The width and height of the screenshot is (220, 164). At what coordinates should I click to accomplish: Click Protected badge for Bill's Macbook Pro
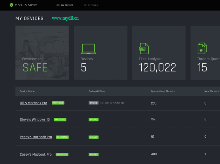[58, 103]
